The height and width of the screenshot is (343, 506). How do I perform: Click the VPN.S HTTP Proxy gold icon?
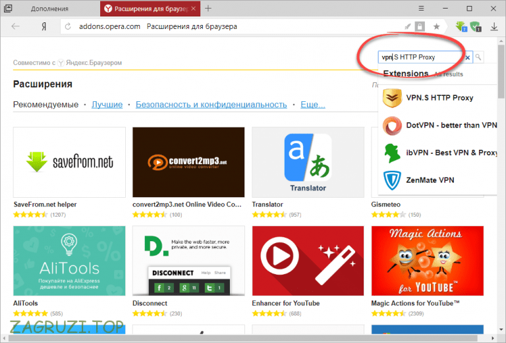[392, 98]
